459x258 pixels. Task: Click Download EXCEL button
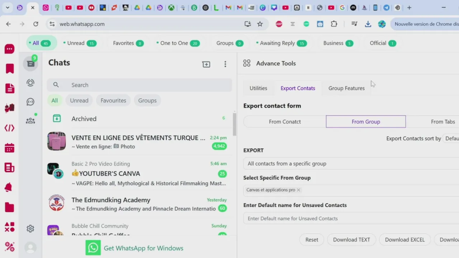pos(405,240)
